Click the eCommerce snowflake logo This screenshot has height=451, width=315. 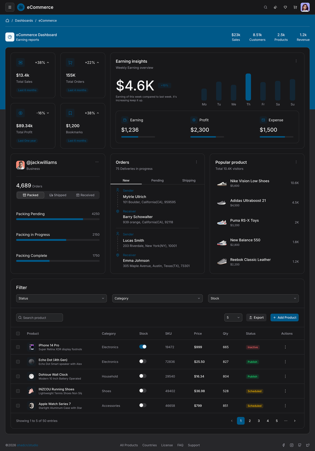pos(21,7)
